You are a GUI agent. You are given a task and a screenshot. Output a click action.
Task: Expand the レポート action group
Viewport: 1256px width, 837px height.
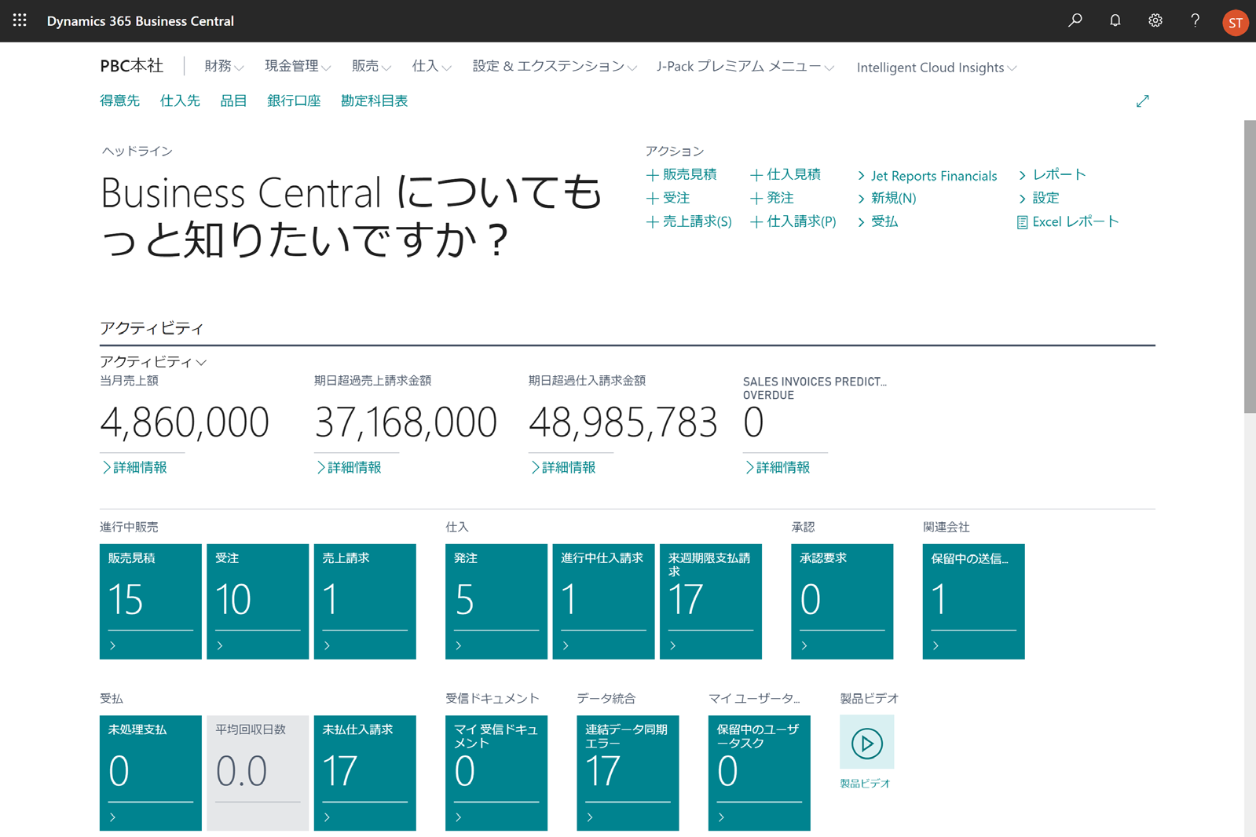[x=1052, y=174]
